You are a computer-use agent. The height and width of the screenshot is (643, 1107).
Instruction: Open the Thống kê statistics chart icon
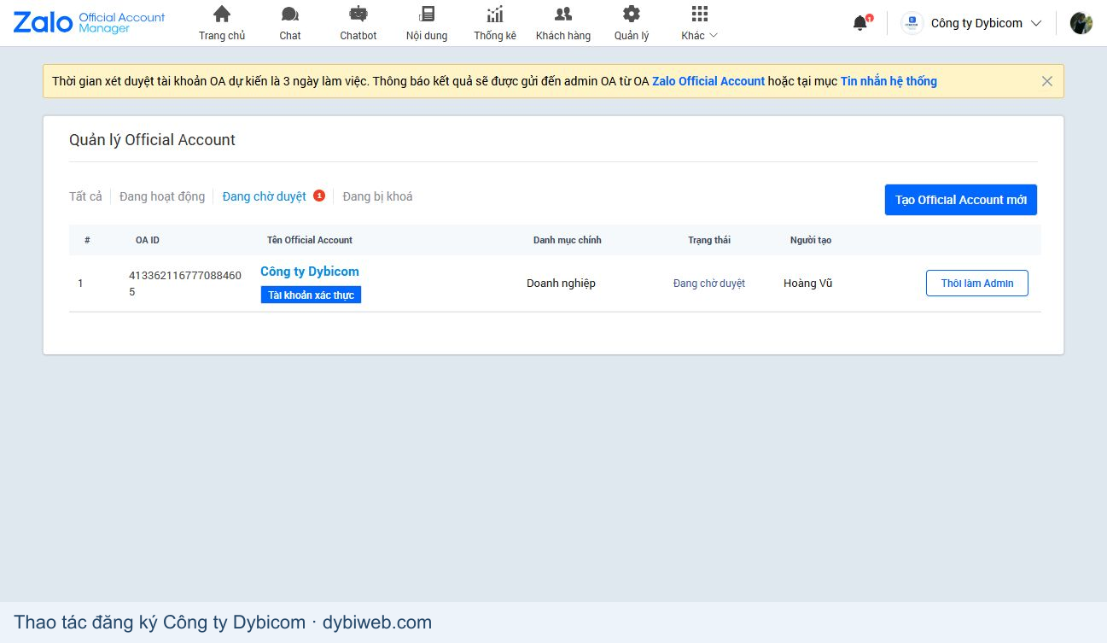[x=495, y=14]
